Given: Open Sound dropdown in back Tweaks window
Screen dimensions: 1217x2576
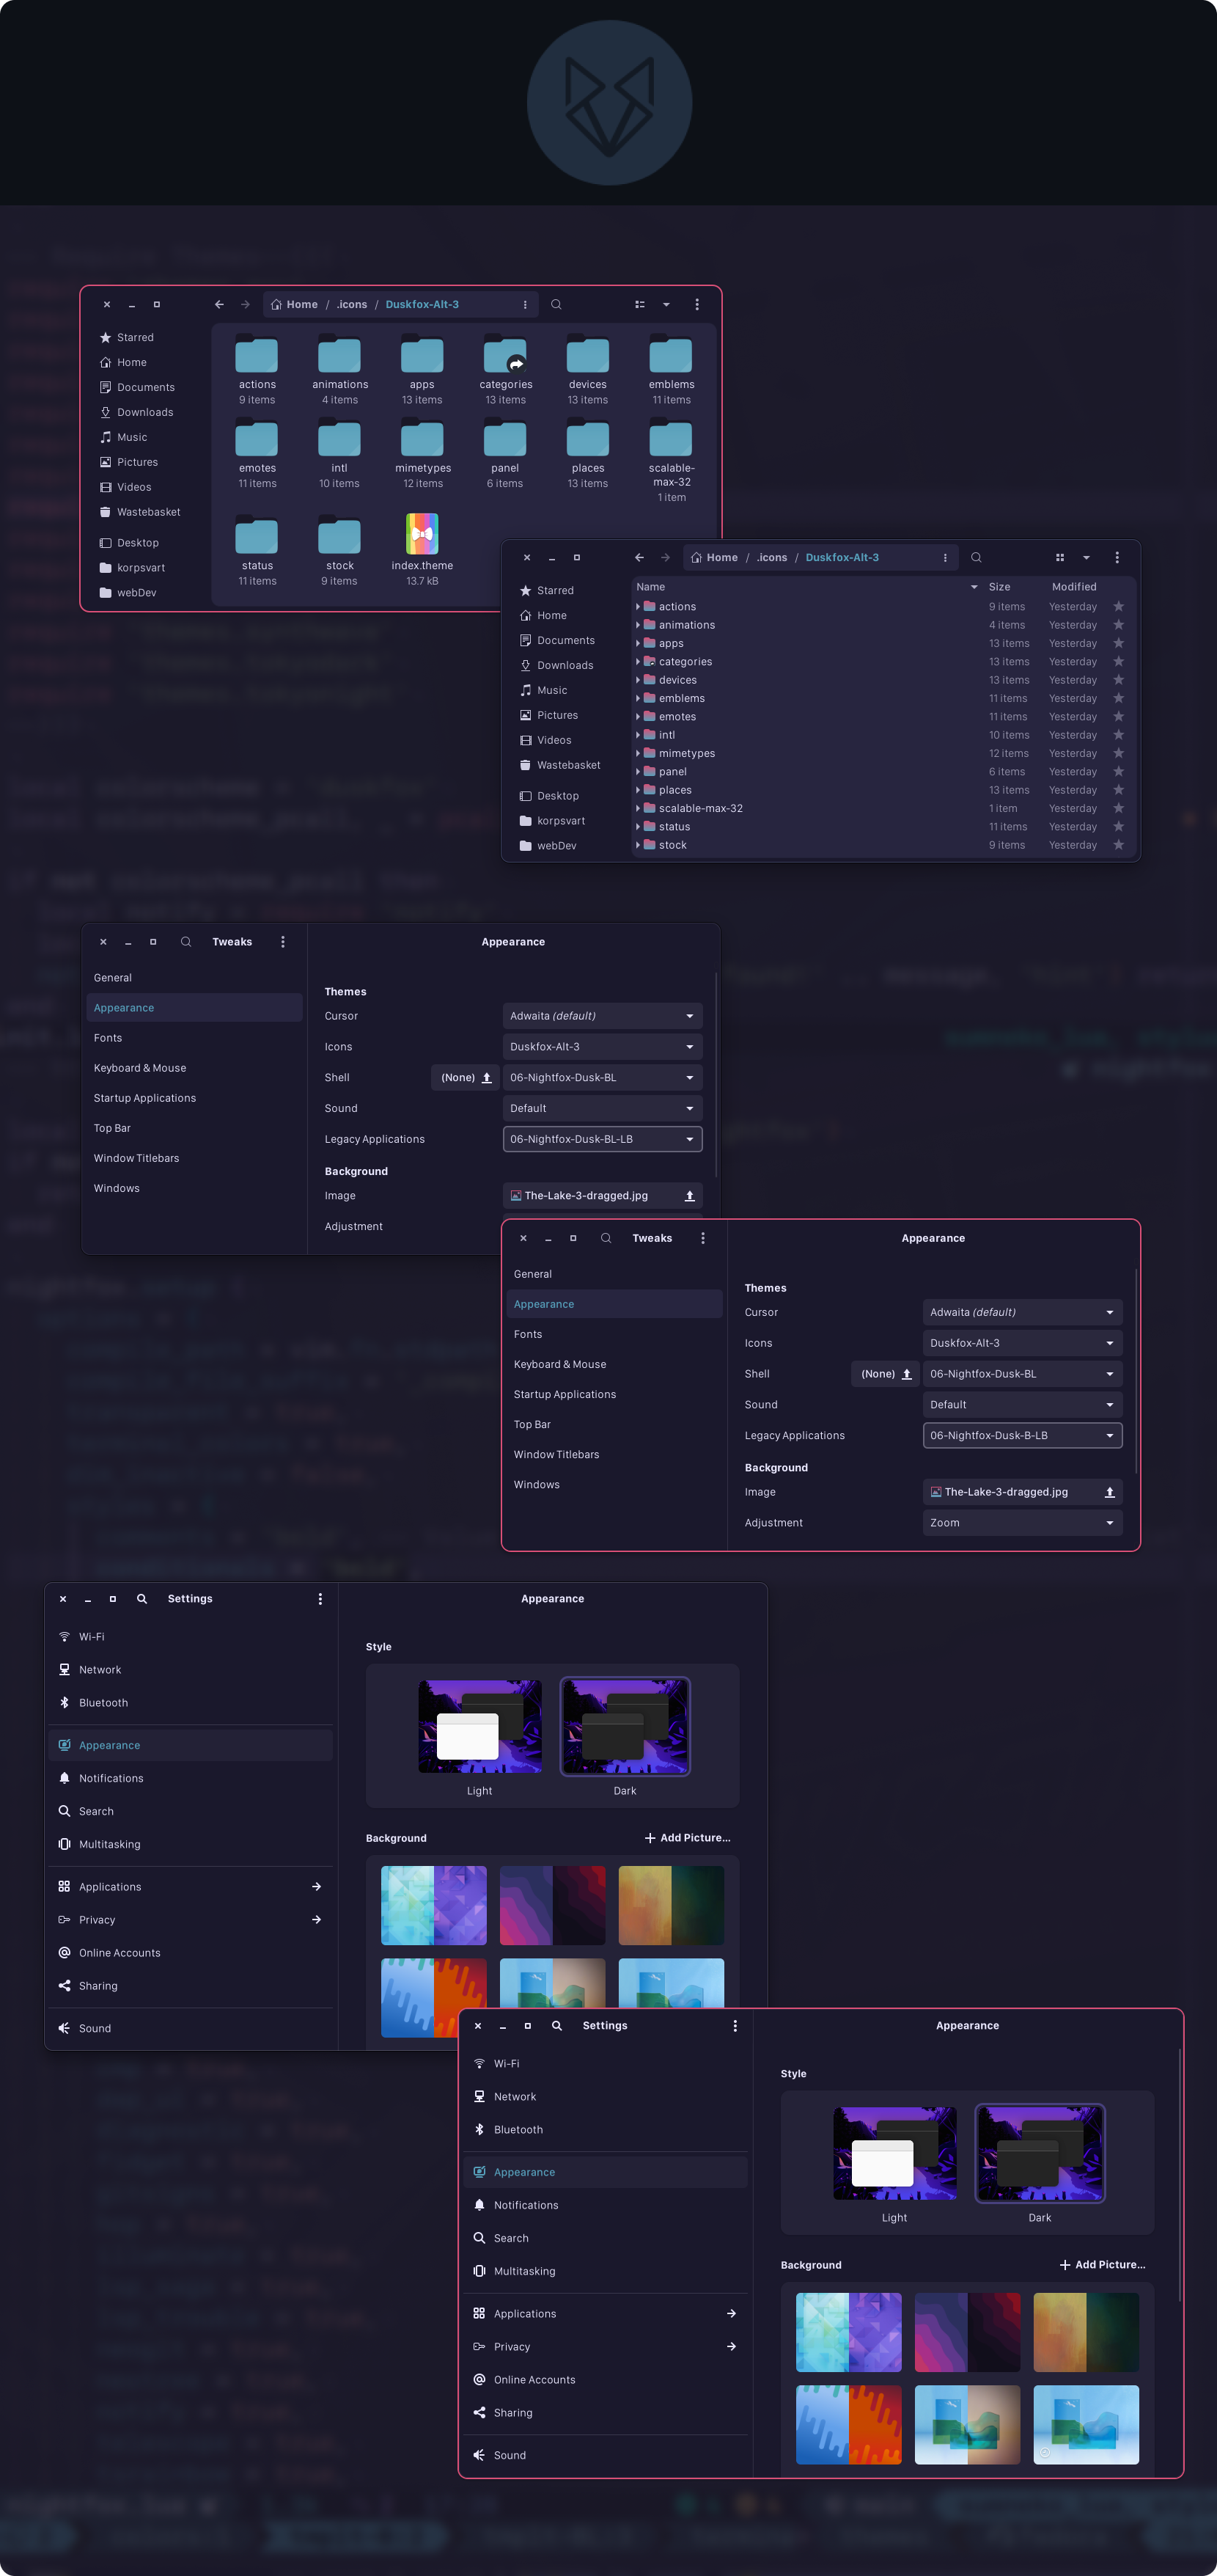Looking at the screenshot, I should click(603, 1109).
